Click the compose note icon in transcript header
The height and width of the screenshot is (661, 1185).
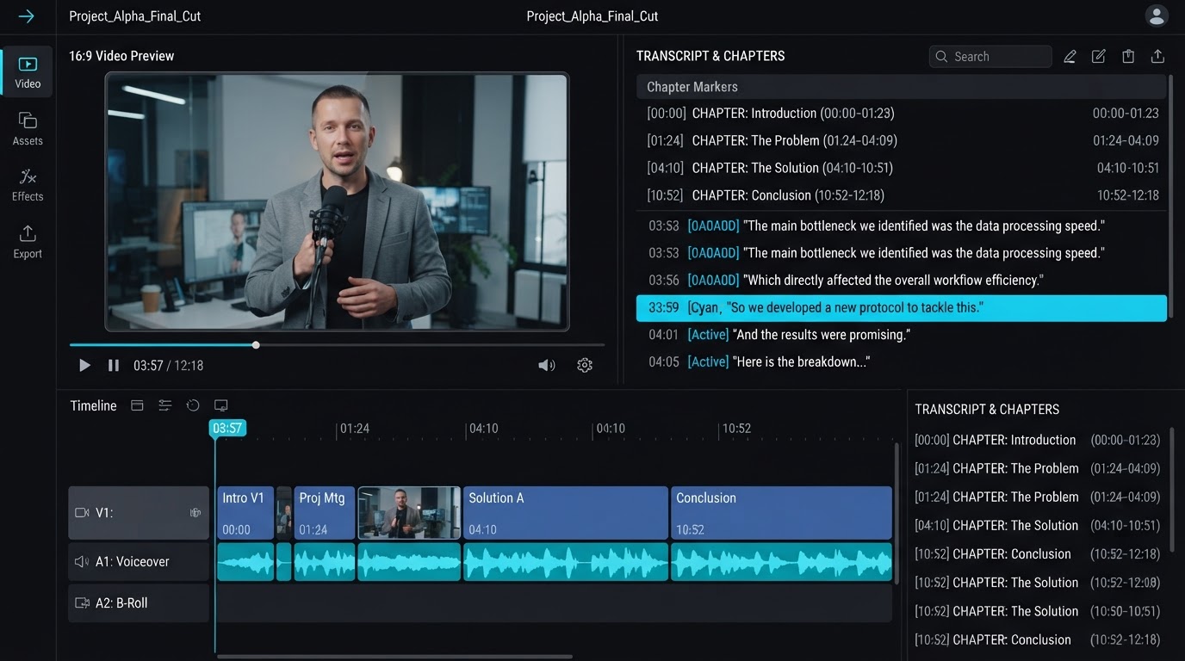1099,57
